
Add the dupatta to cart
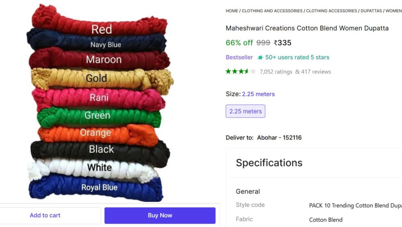click(45, 215)
